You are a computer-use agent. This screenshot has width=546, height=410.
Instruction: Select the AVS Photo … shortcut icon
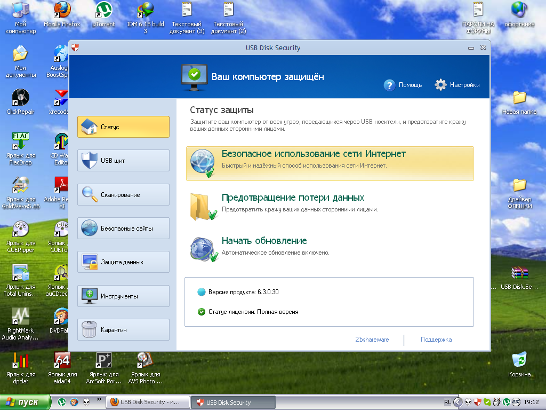(145, 368)
